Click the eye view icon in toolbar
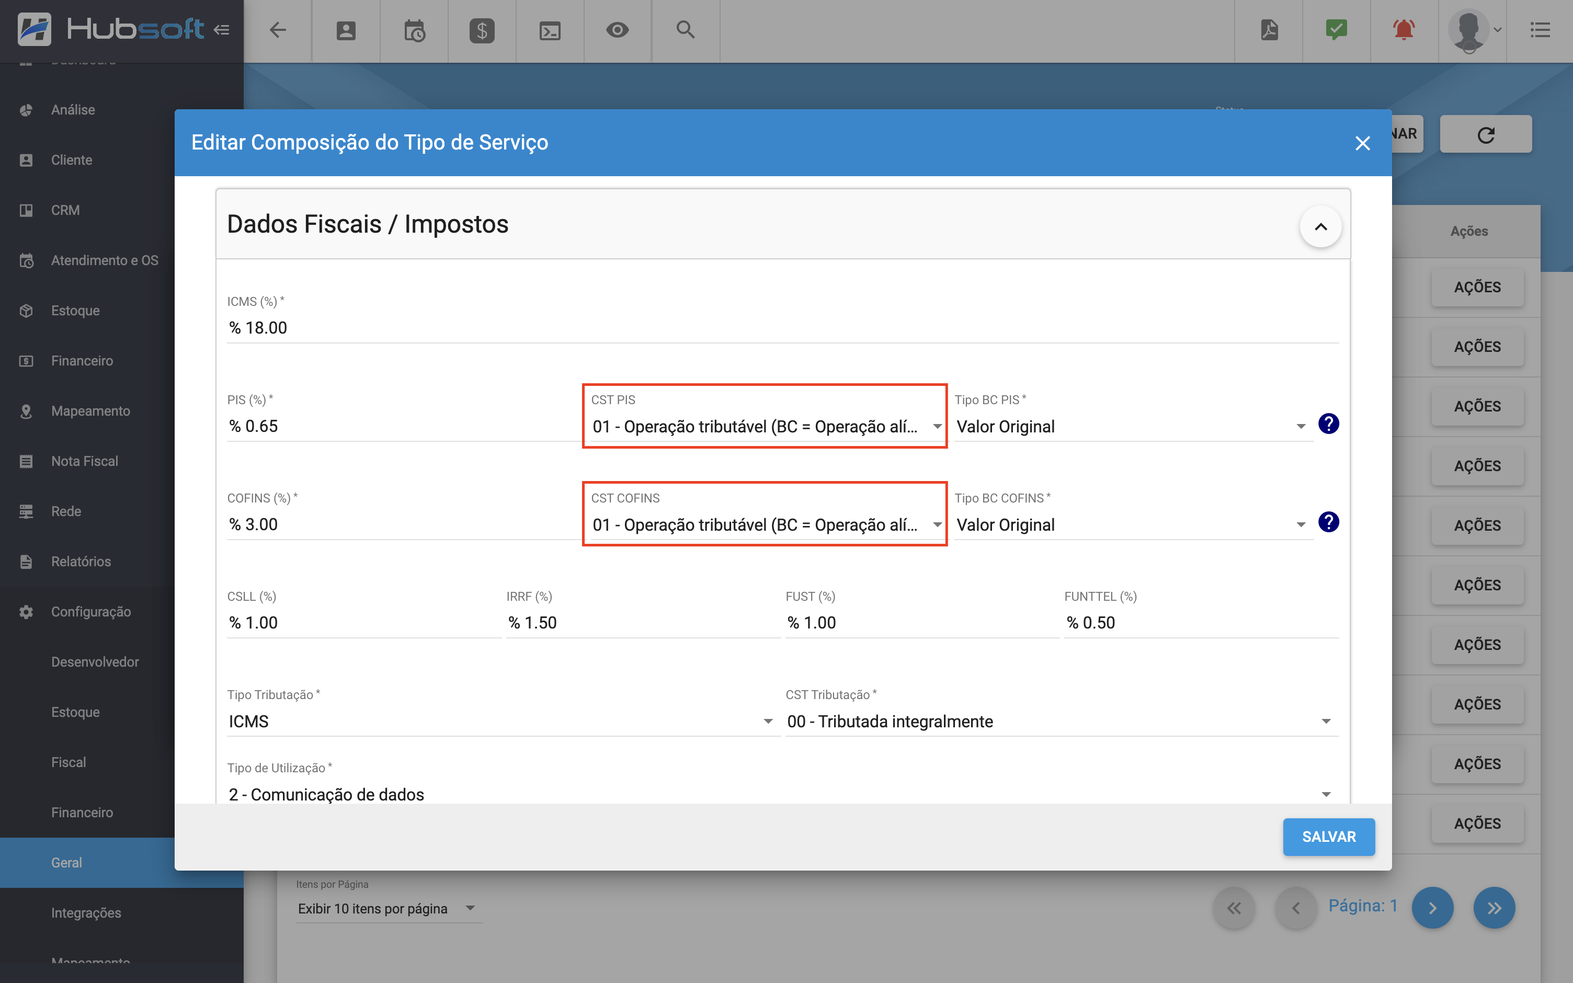This screenshot has width=1573, height=983. point(618,30)
